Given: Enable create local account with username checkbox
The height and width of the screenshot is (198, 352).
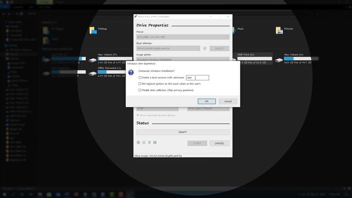Looking at the screenshot, I should pyautogui.click(x=140, y=78).
